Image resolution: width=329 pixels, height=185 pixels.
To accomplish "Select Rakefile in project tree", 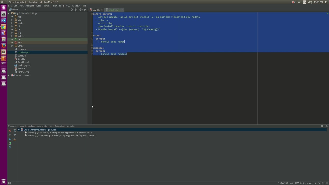I will click(21, 69).
